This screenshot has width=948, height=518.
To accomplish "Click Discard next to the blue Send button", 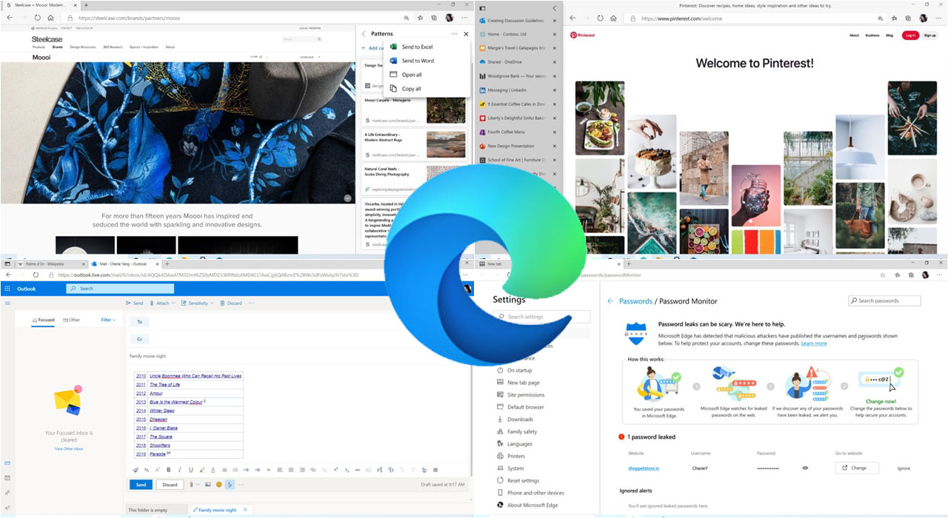I will pyautogui.click(x=170, y=485).
